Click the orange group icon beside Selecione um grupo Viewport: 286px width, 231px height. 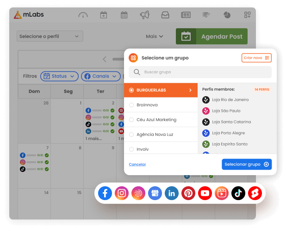pyautogui.click(x=133, y=58)
